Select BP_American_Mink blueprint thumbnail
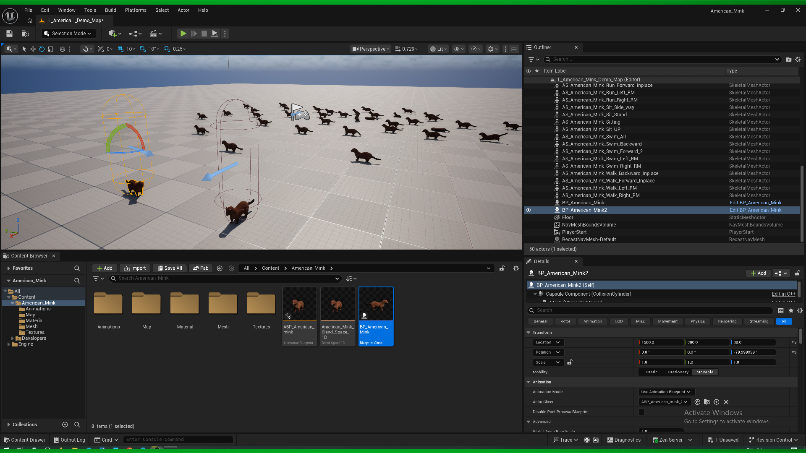The height and width of the screenshot is (453, 806). coord(376,317)
